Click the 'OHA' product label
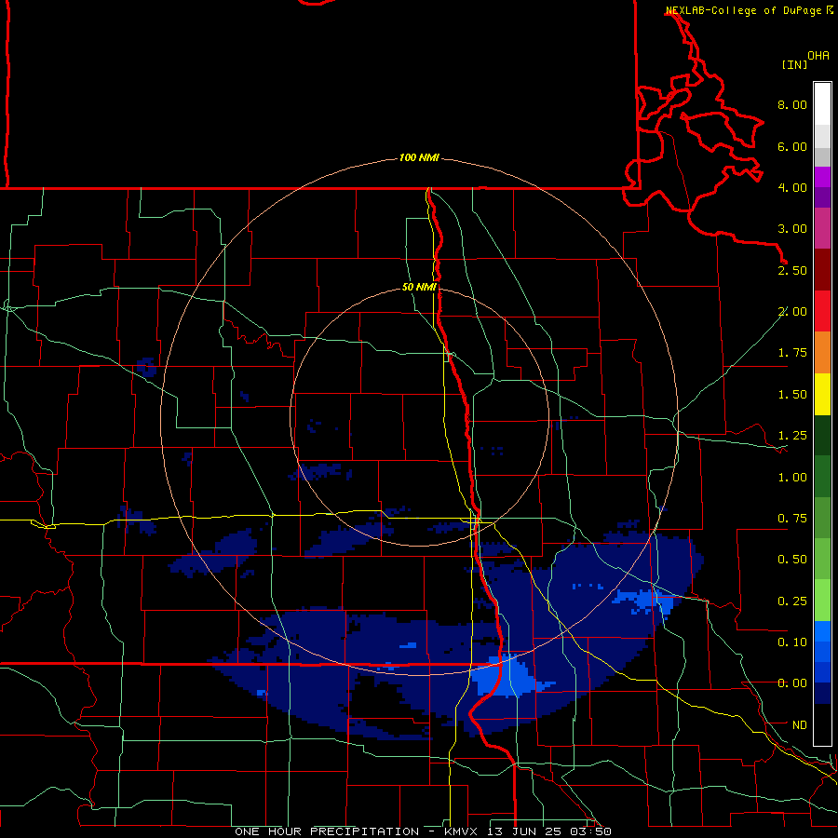 (x=818, y=56)
